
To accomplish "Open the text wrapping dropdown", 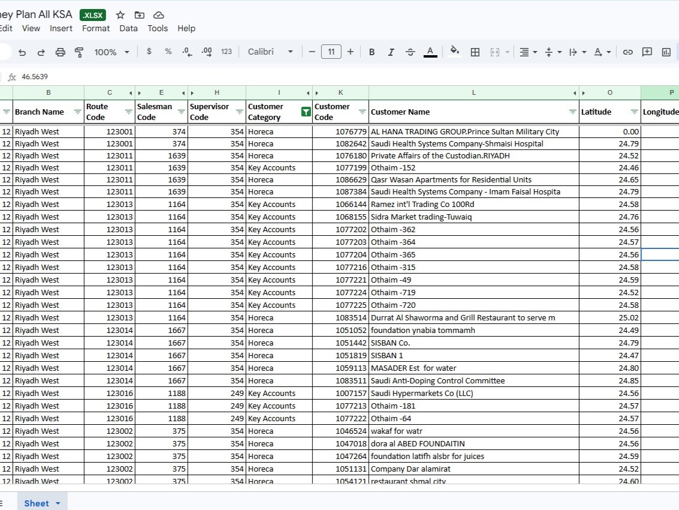I will click(x=577, y=52).
